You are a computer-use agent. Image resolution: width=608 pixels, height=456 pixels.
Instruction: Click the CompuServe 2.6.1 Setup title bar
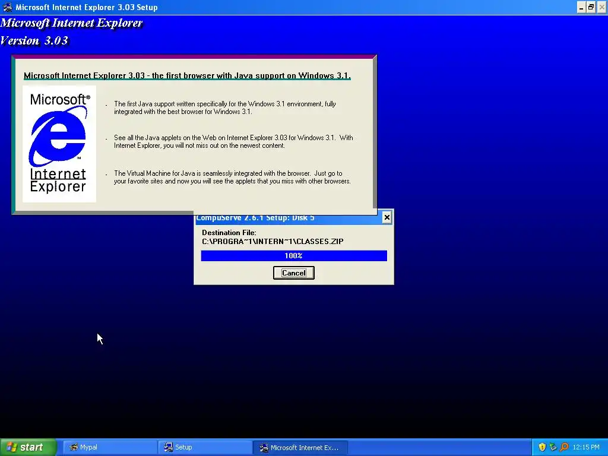pyautogui.click(x=288, y=218)
